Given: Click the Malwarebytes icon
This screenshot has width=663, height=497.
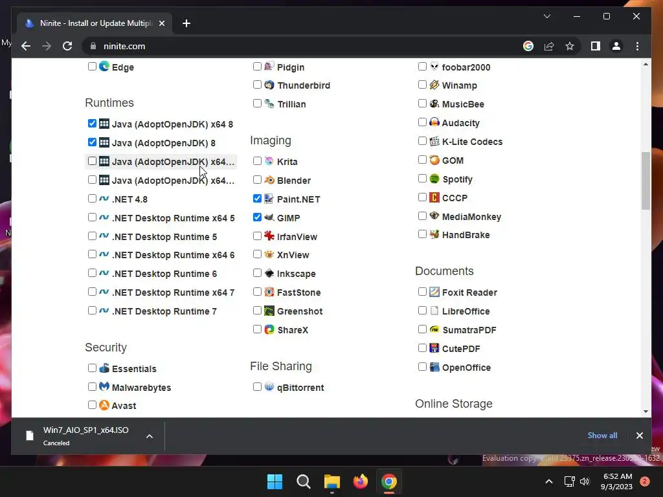Looking at the screenshot, I should click(x=104, y=387).
